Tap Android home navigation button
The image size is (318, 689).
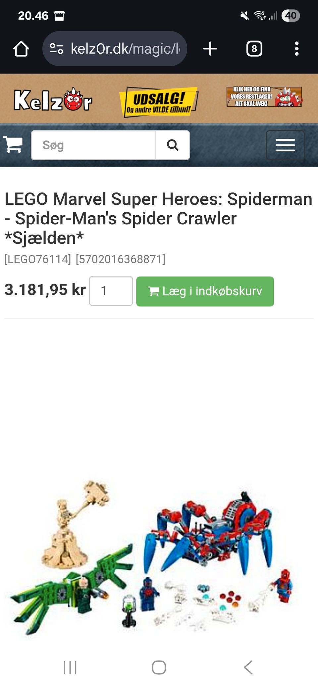159,667
